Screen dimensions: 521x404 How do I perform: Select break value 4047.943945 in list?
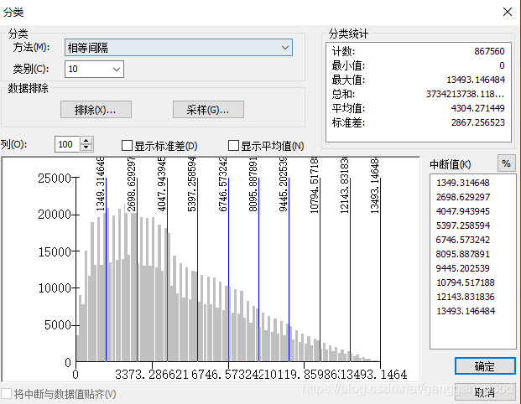[462, 211]
